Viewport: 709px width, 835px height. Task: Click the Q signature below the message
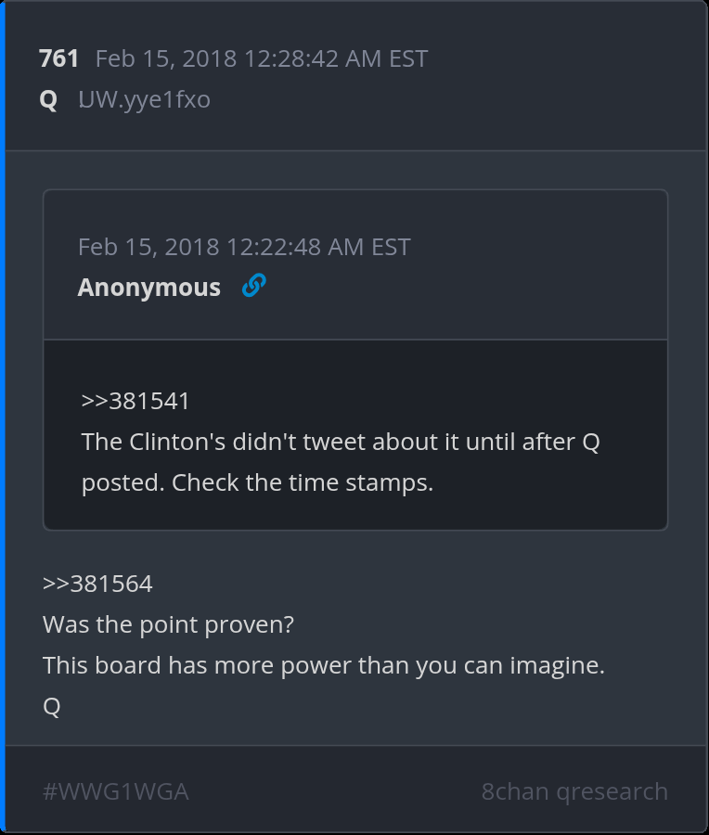coord(52,706)
